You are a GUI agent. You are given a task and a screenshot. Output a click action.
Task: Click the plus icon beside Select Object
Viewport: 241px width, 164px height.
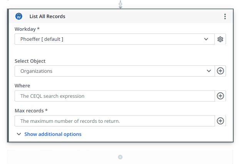220,71
